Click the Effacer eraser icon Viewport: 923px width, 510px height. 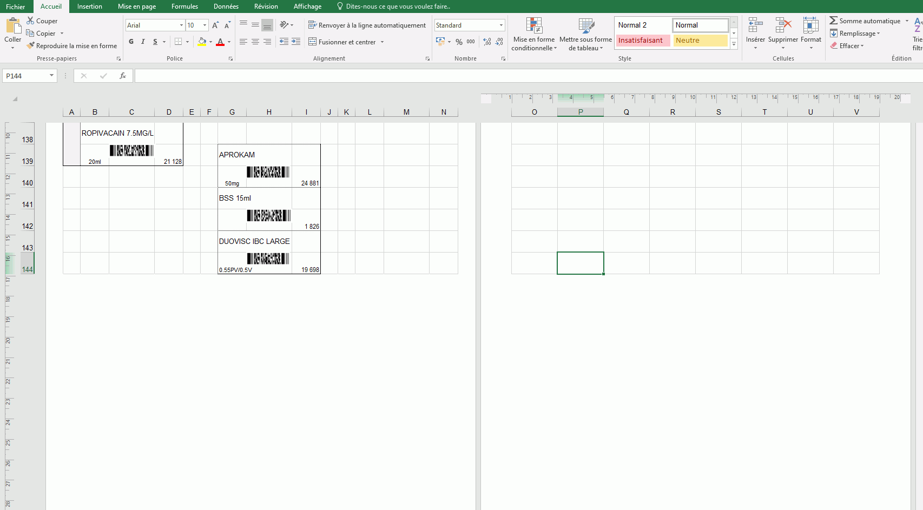(834, 45)
